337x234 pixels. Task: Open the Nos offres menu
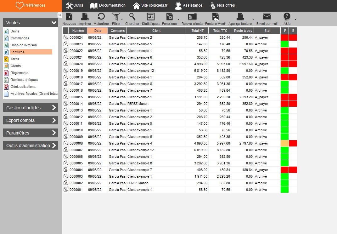point(222,5)
